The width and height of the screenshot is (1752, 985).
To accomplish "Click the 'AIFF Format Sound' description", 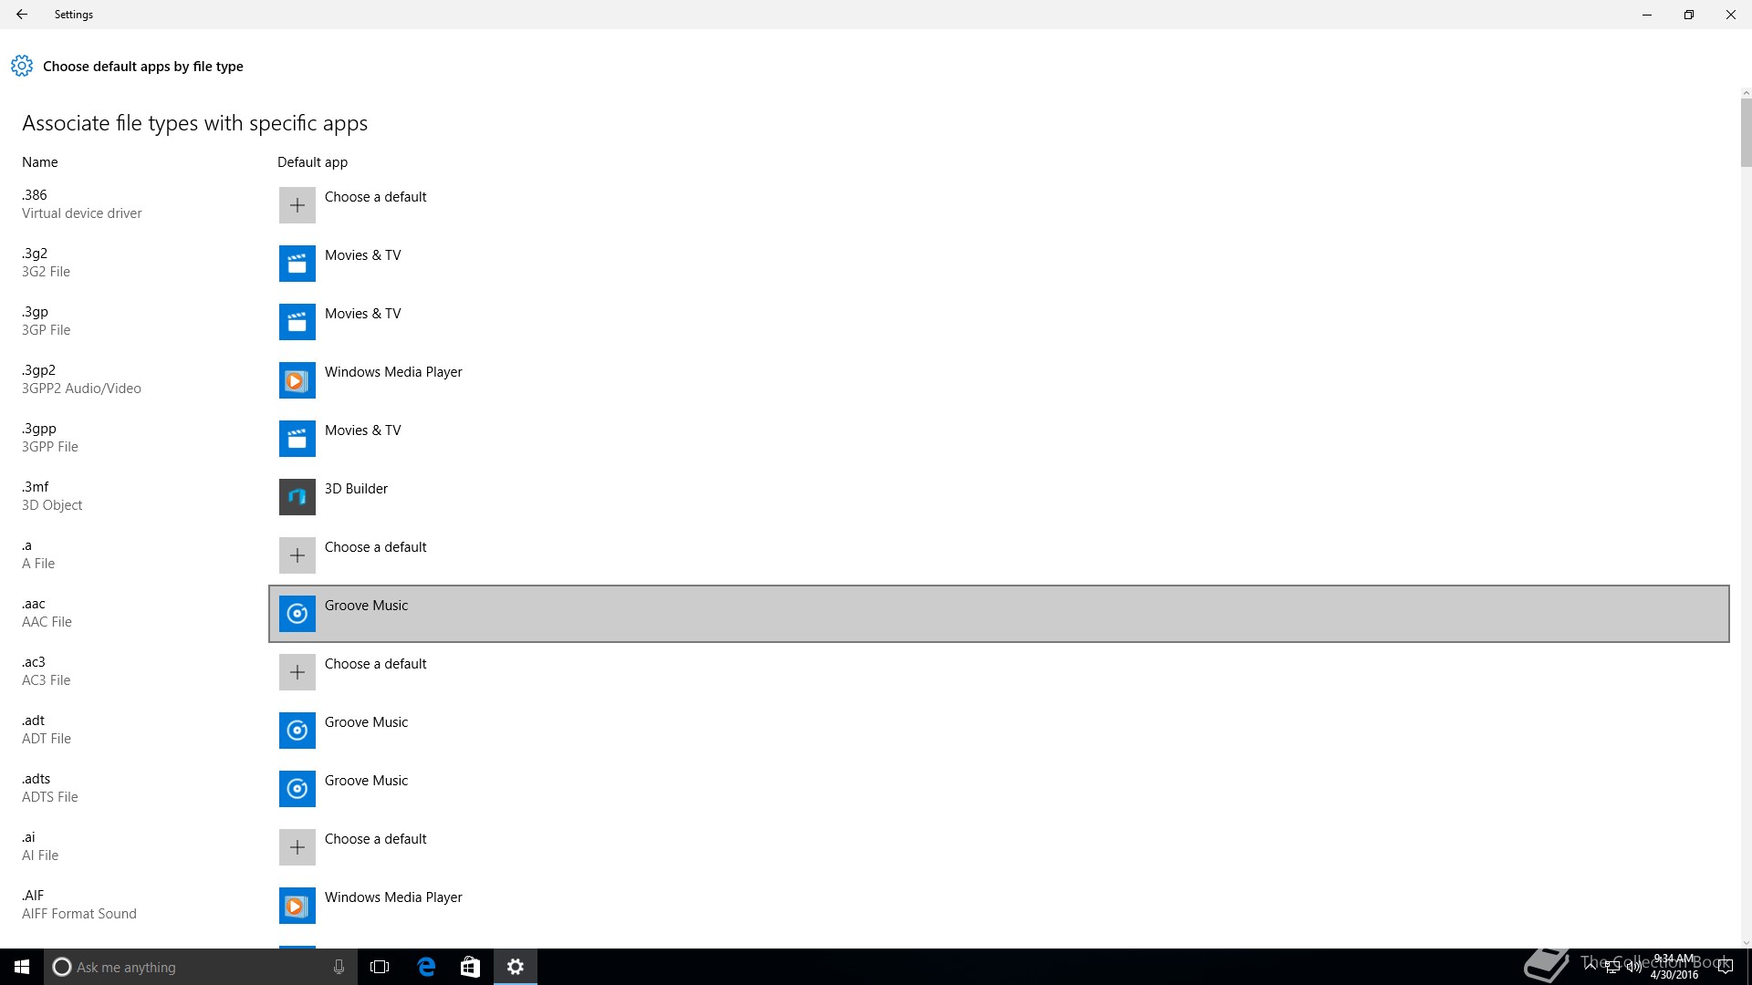I will tap(78, 914).
